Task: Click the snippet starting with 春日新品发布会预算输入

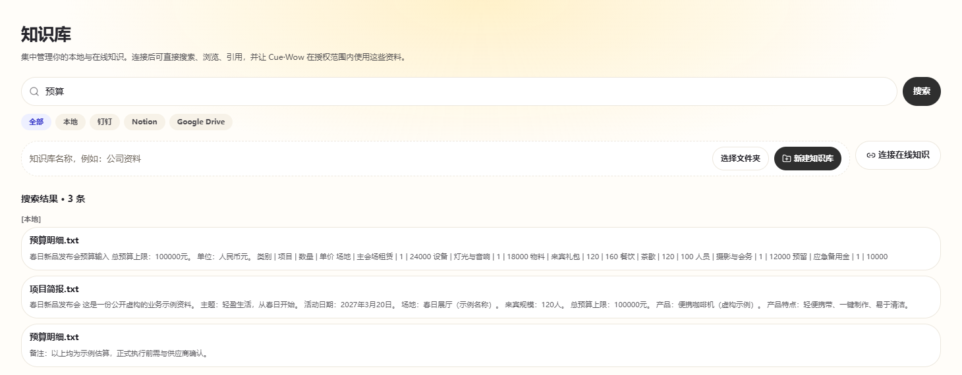Action: tap(459, 257)
